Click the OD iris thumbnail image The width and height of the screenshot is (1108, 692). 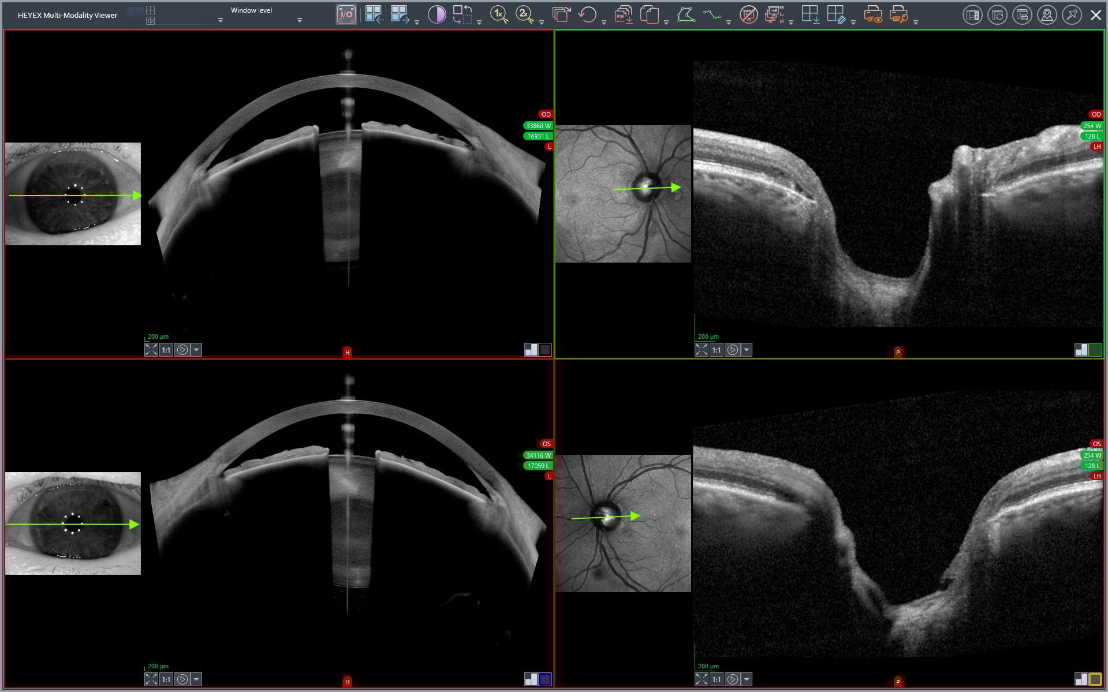pyautogui.click(x=73, y=194)
